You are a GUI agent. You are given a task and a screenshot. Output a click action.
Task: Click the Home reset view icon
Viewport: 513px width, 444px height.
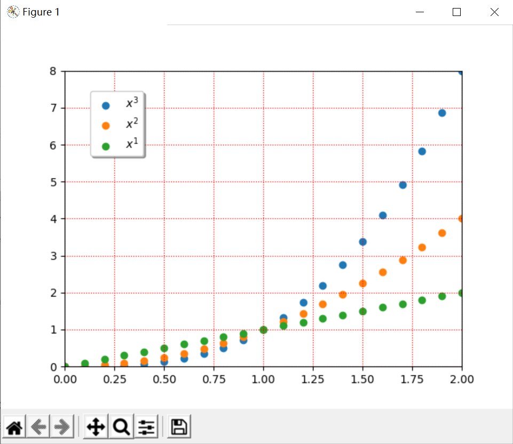point(14,426)
